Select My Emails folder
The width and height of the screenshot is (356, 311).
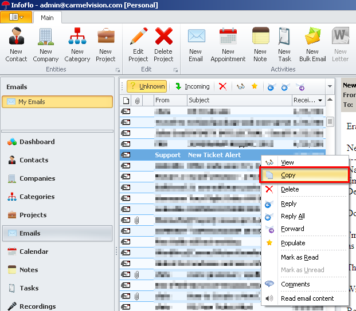[x=57, y=102]
